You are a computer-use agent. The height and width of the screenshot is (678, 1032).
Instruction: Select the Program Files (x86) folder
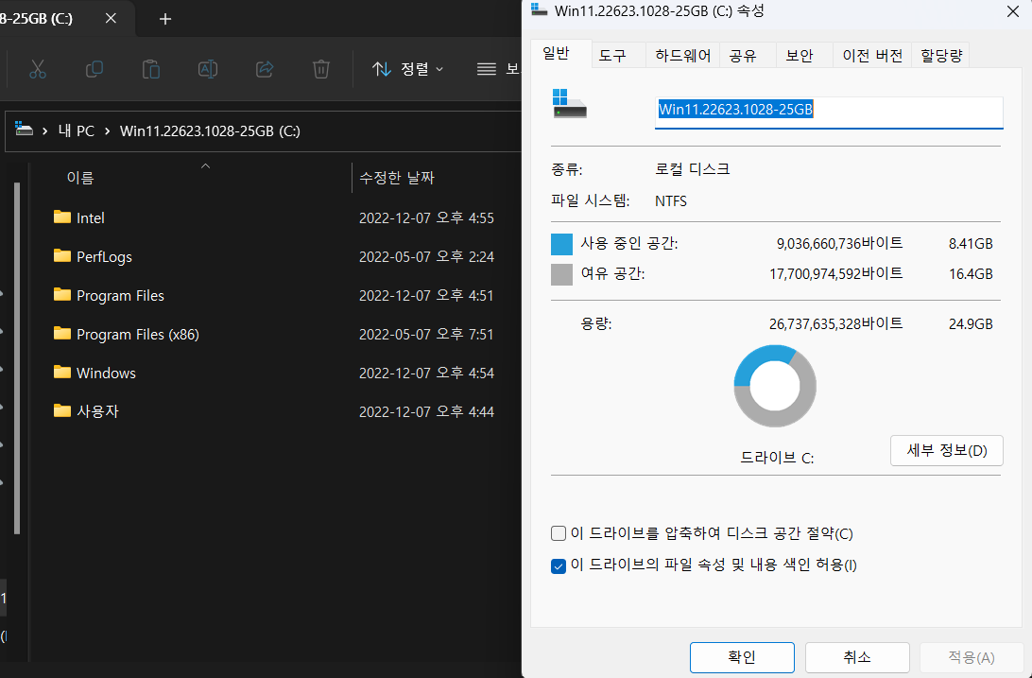click(126, 335)
